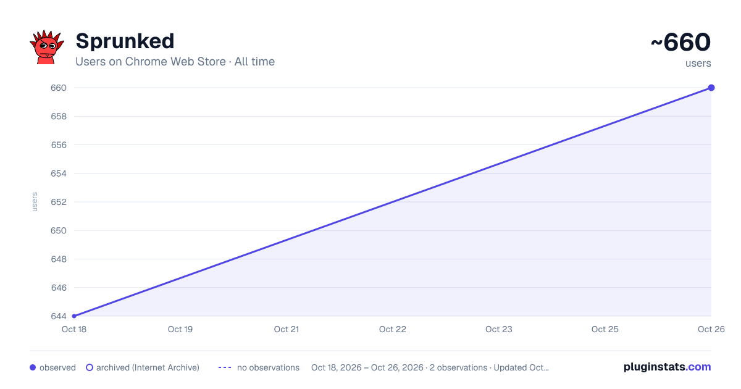The width and height of the screenshot is (741, 389).
Task: Click the 650 y-axis label
Action: 58,230
